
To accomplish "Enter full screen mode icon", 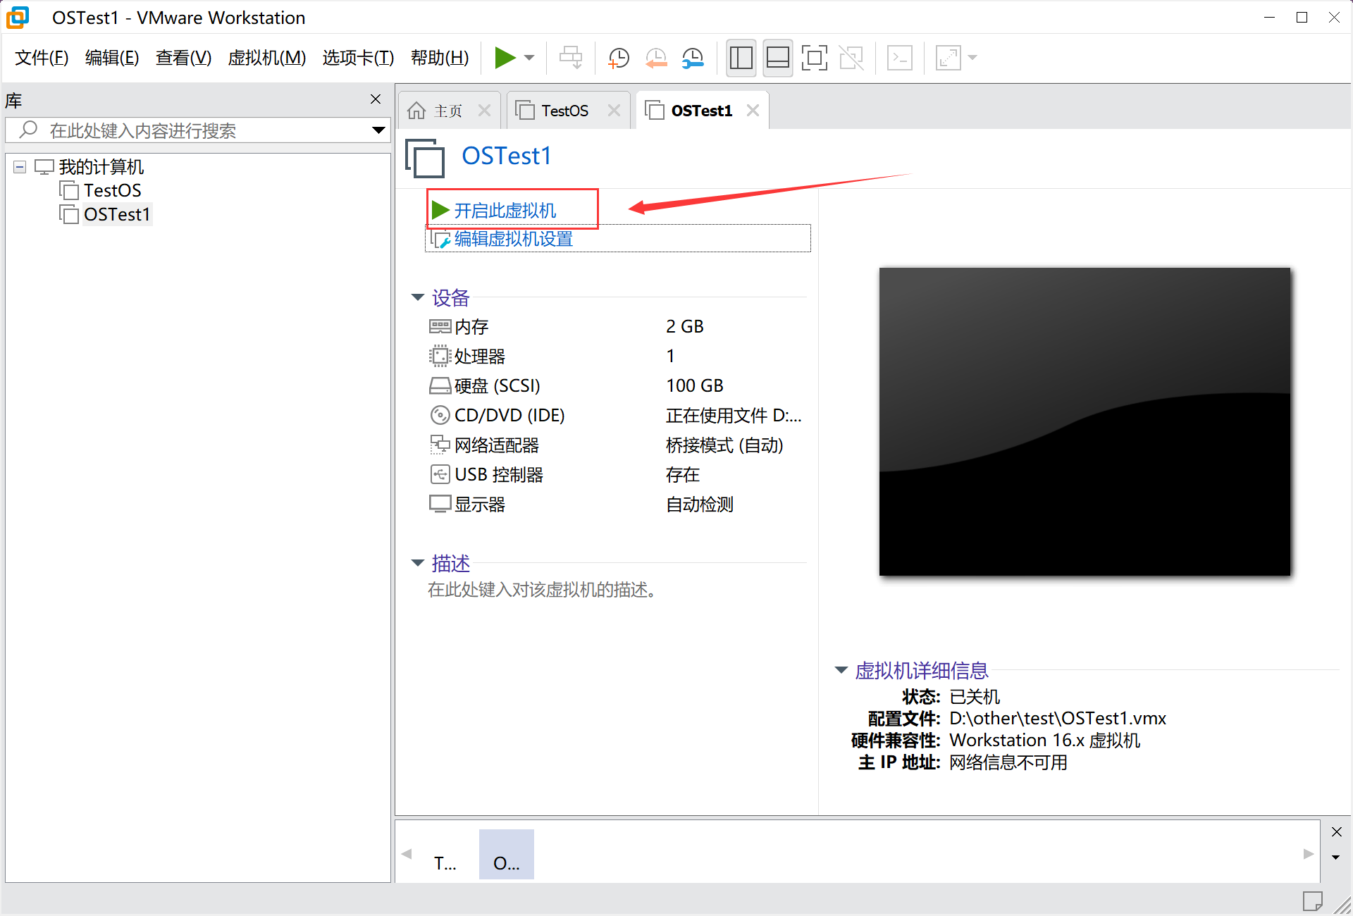I will pos(815,58).
